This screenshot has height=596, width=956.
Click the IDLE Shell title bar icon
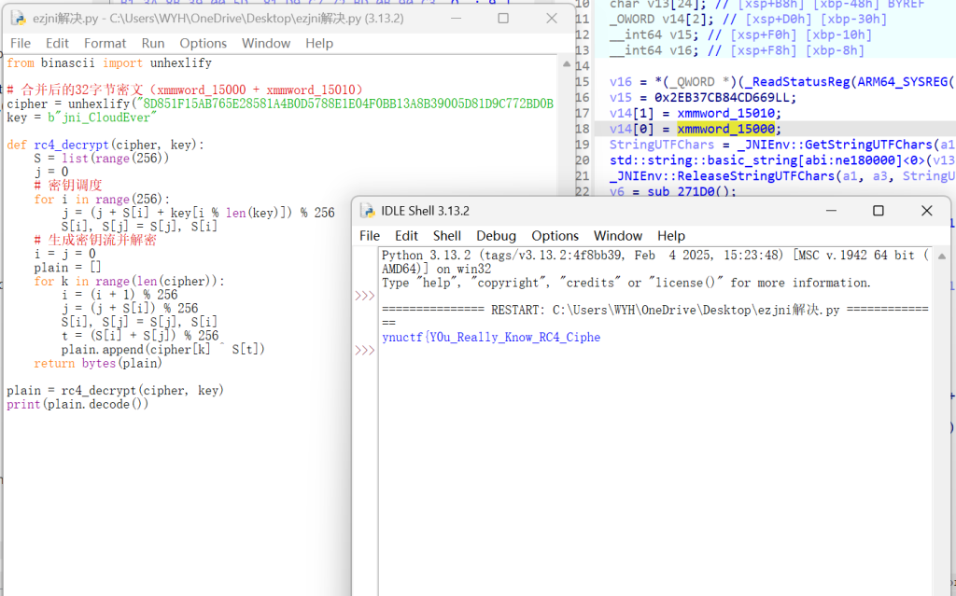coord(368,211)
